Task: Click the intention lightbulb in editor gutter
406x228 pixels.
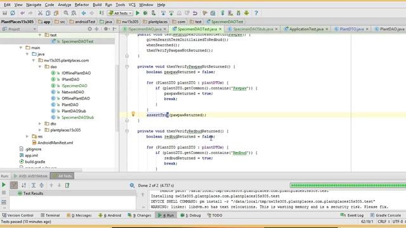Action: click(x=133, y=114)
